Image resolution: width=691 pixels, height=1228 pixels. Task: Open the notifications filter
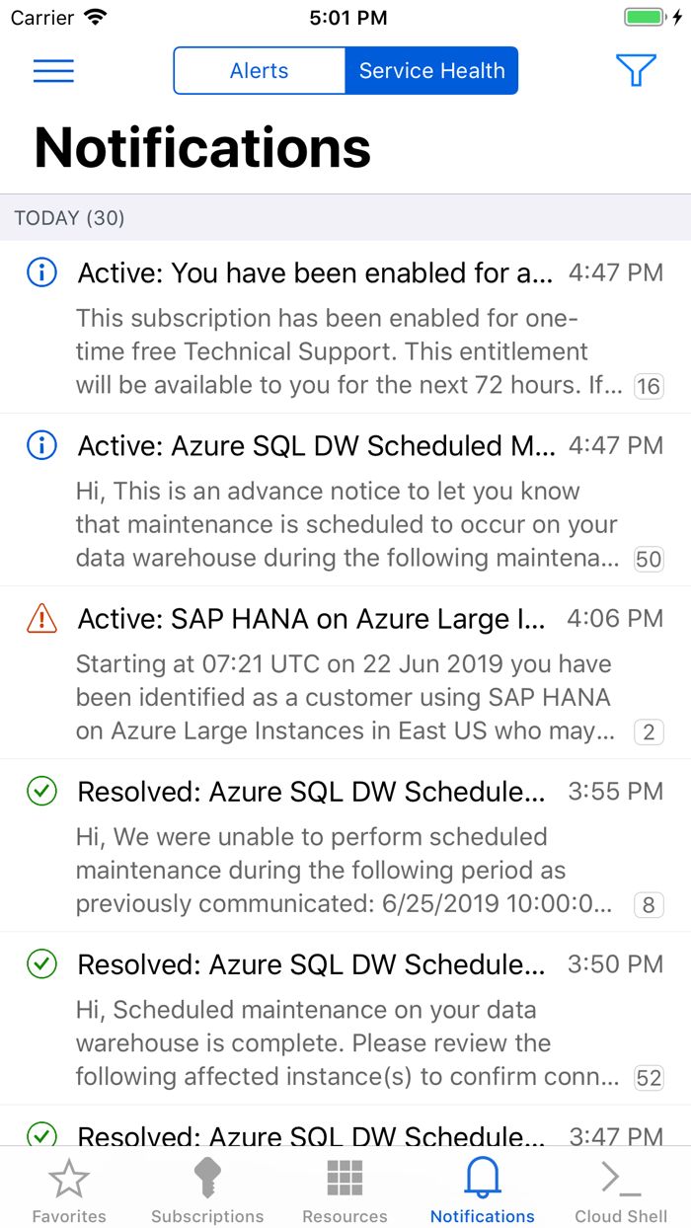pyautogui.click(x=636, y=70)
